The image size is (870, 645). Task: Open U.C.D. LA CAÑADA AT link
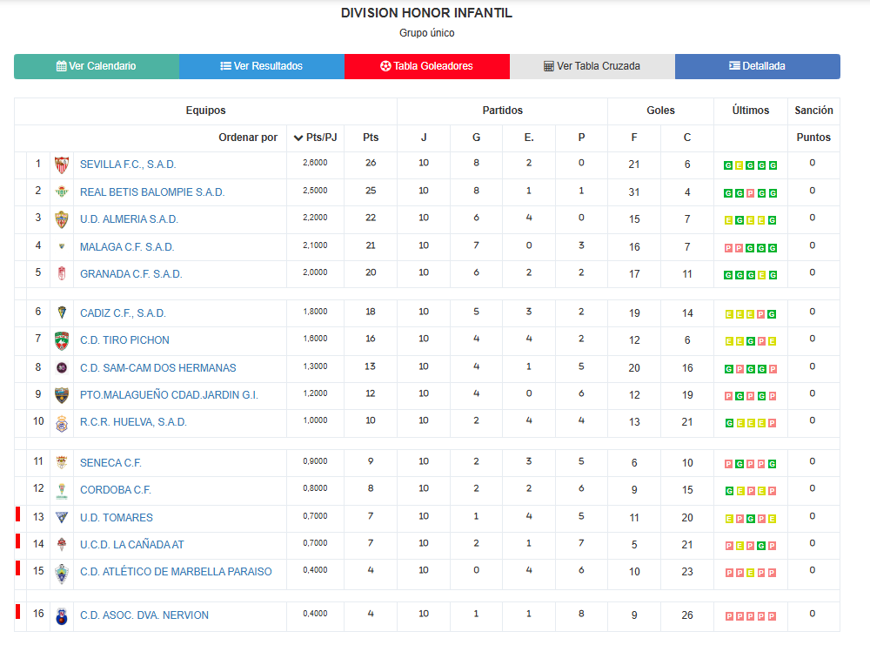point(131,545)
